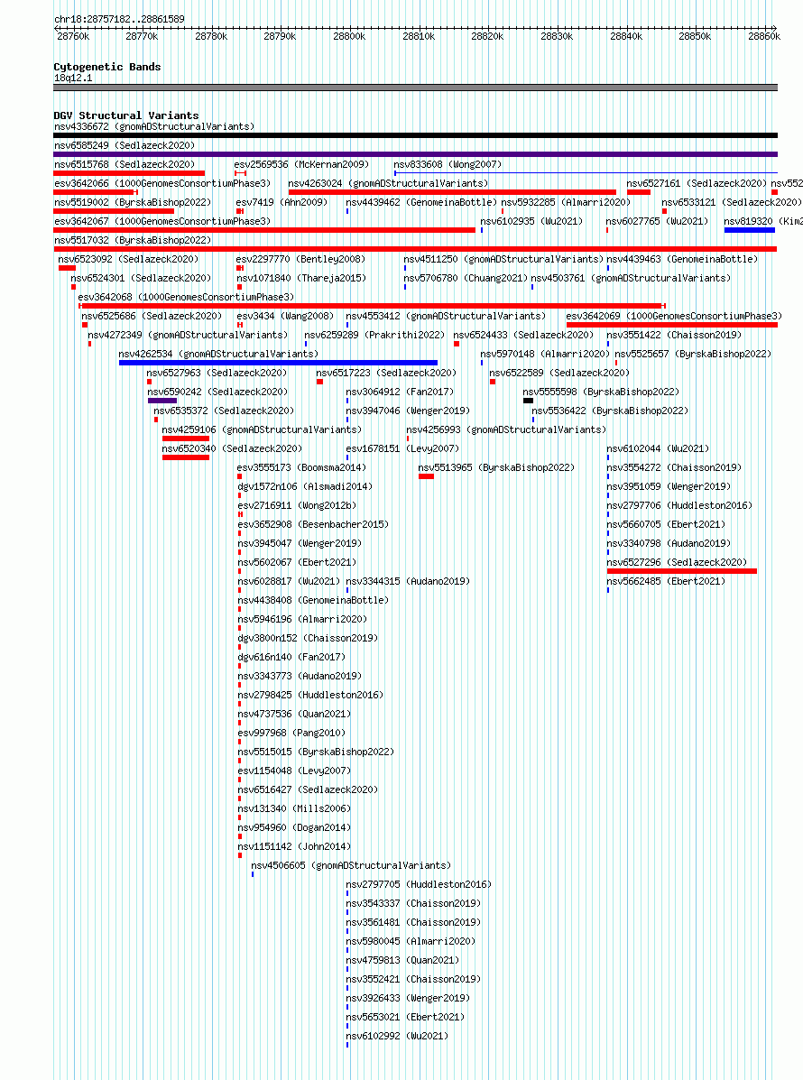Open the nsv2797705 (Huddleston2016) label

pos(419,884)
